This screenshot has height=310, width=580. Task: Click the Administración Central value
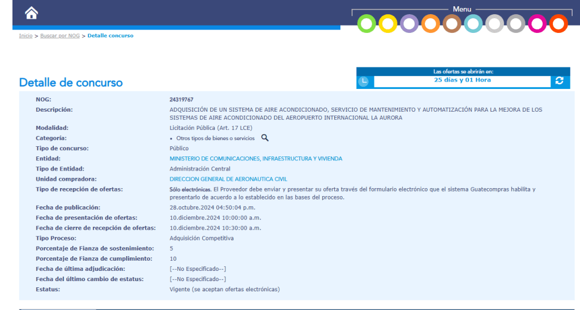tap(200, 169)
